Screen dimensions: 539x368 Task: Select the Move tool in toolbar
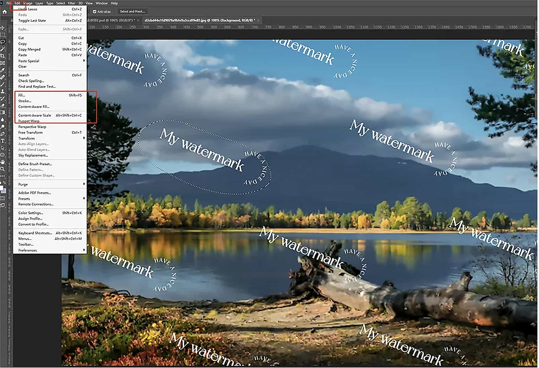tap(3, 28)
